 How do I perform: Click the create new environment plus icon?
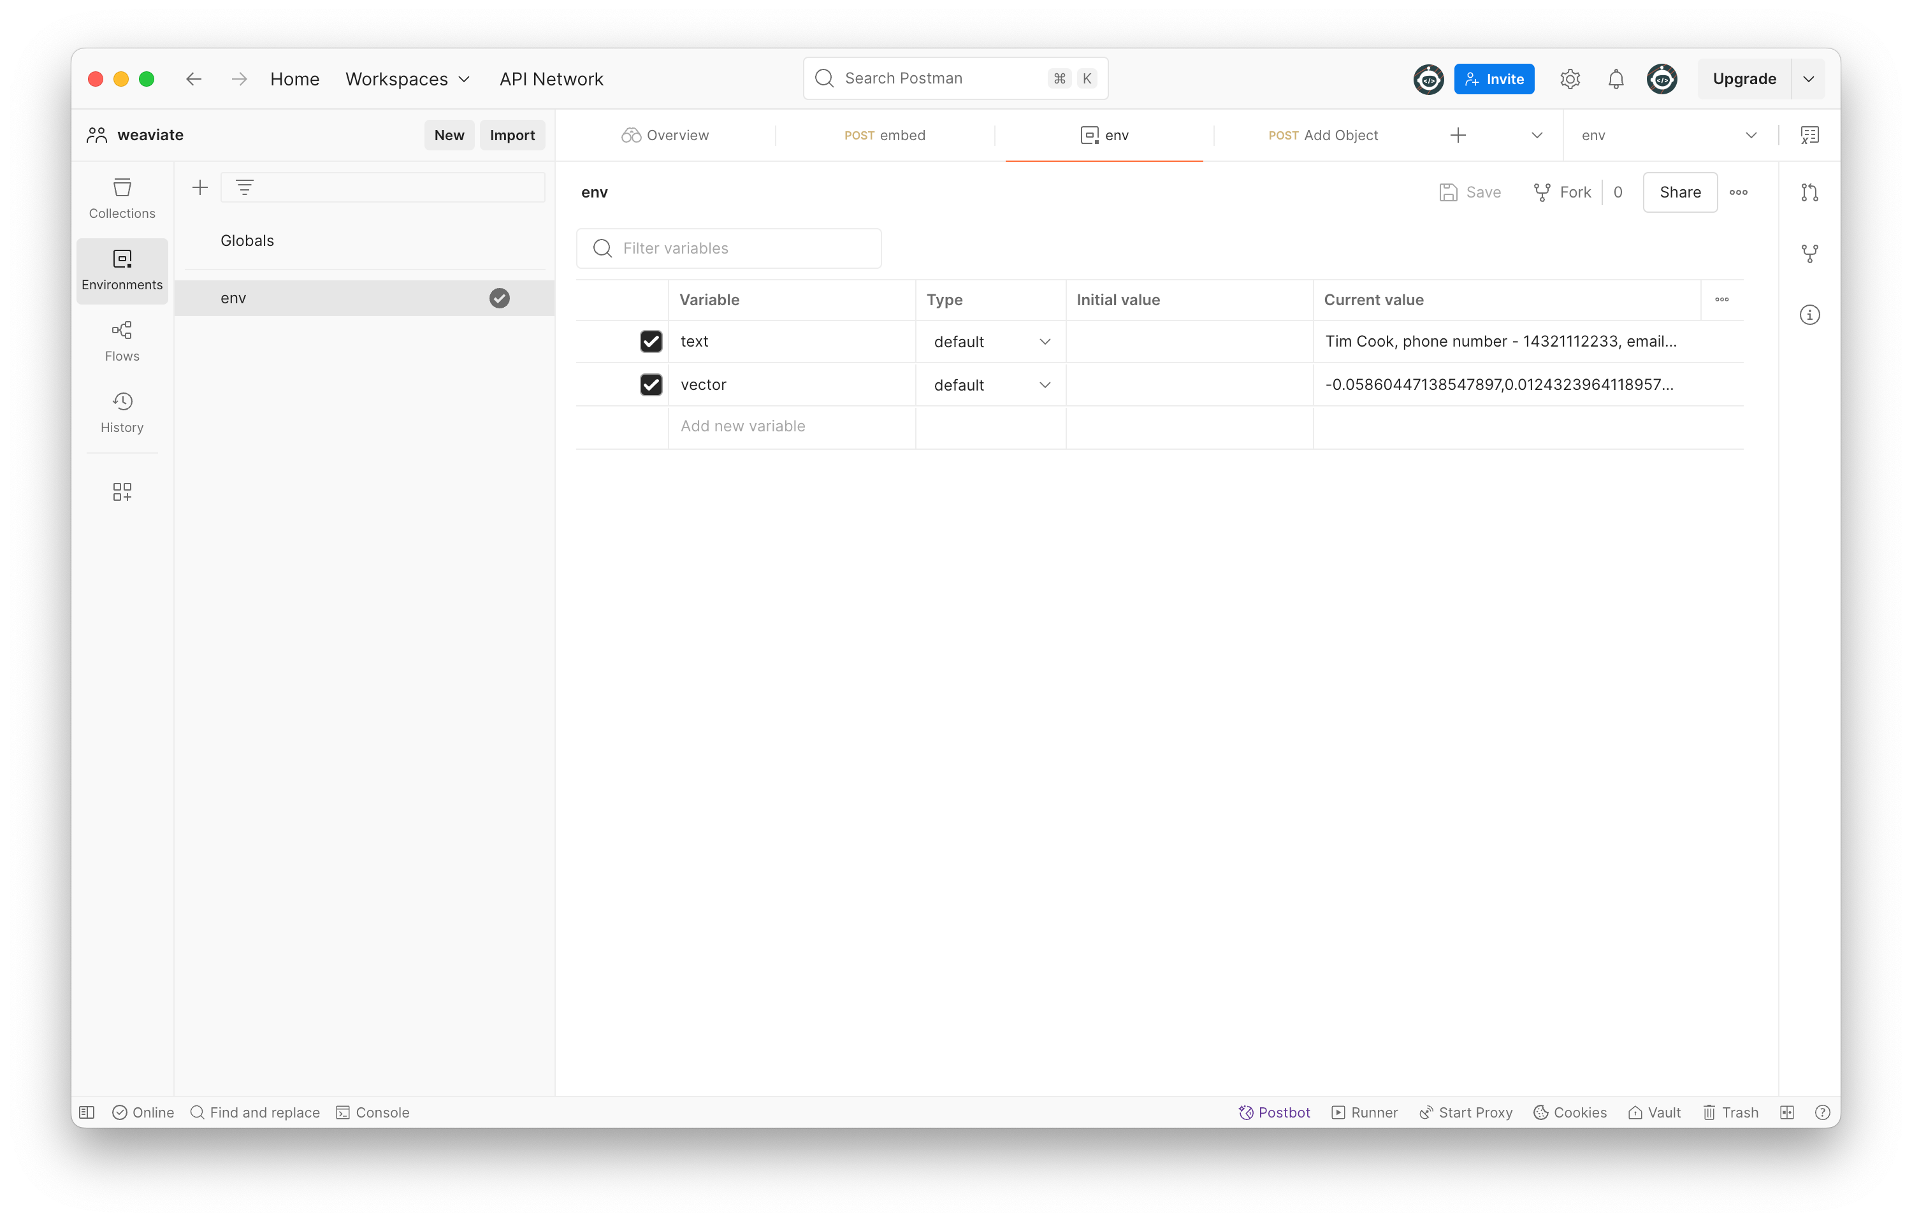click(x=200, y=187)
